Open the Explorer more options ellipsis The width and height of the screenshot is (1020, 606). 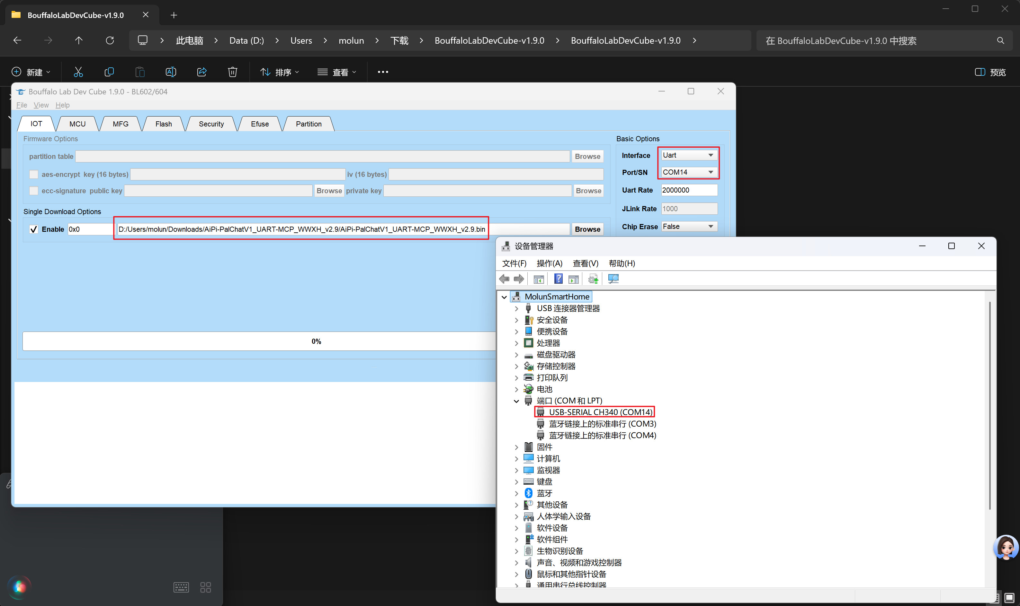click(x=383, y=72)
